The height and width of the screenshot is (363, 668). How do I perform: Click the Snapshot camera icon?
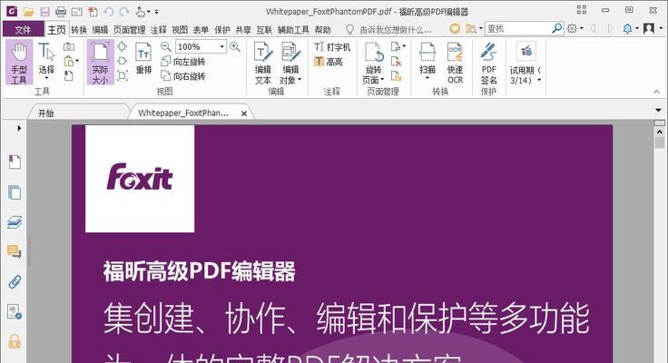point(69,47)
